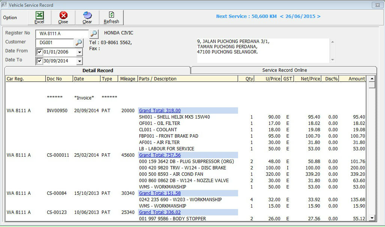Switch to the Detail Record tab
Image resolution: width=385 pixels, height=227 pixels.
tap(98, 71)
